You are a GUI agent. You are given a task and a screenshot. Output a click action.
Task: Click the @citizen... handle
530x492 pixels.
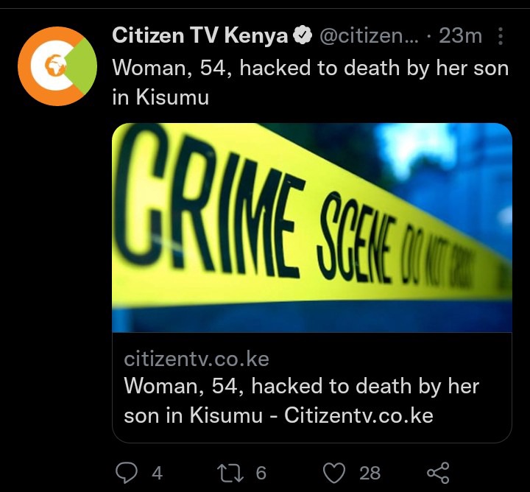point(369,35)
